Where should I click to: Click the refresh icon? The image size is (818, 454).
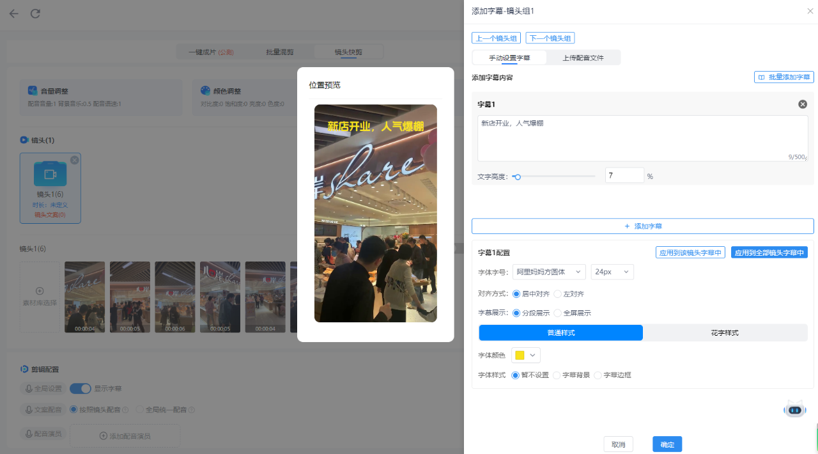pyautogui.click(x=35, y=13)
